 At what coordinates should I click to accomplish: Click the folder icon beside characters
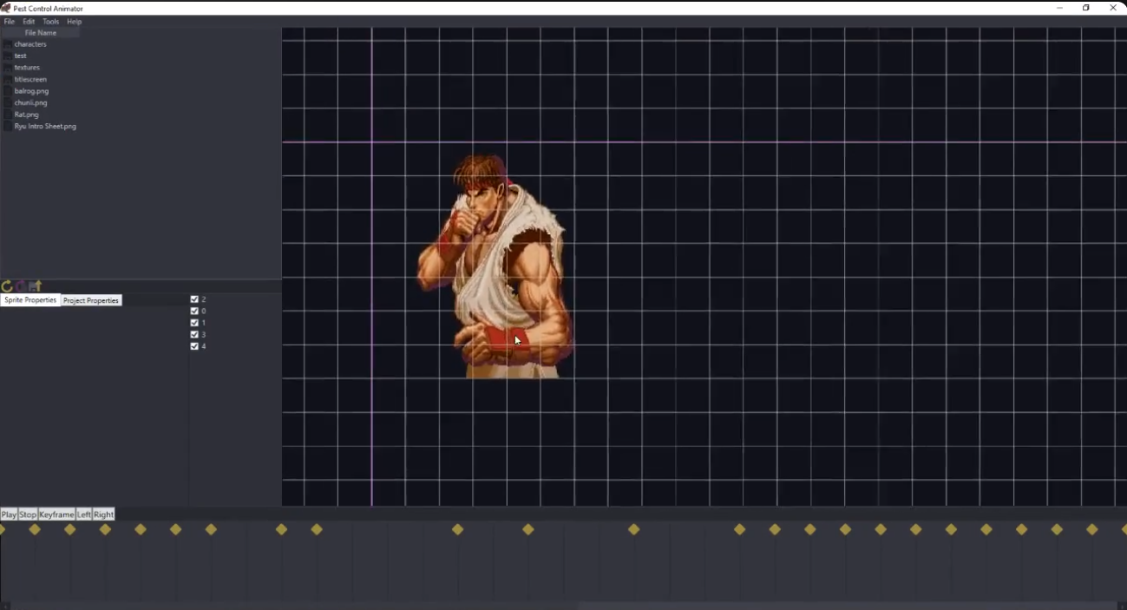click(x=7, y=44)
